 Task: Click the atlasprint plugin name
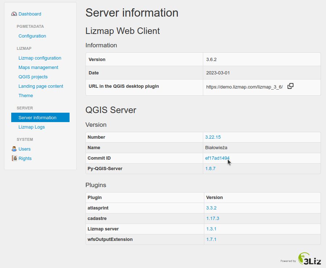(x=98, y=208)
